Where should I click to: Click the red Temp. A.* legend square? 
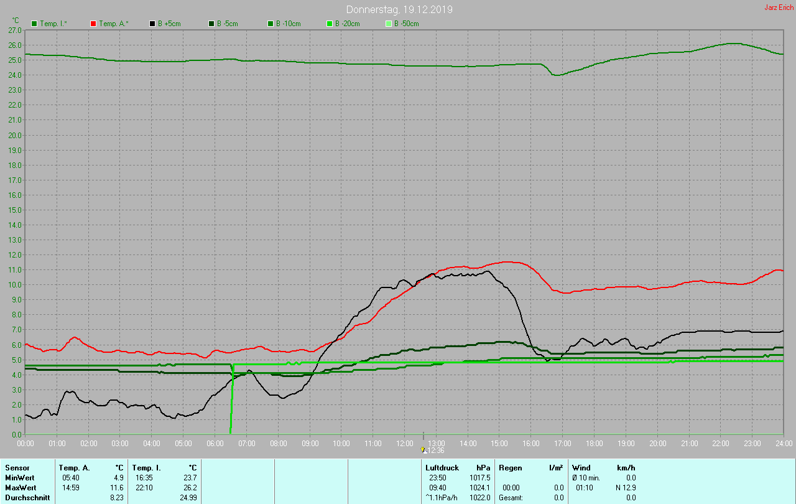point(93,24)
